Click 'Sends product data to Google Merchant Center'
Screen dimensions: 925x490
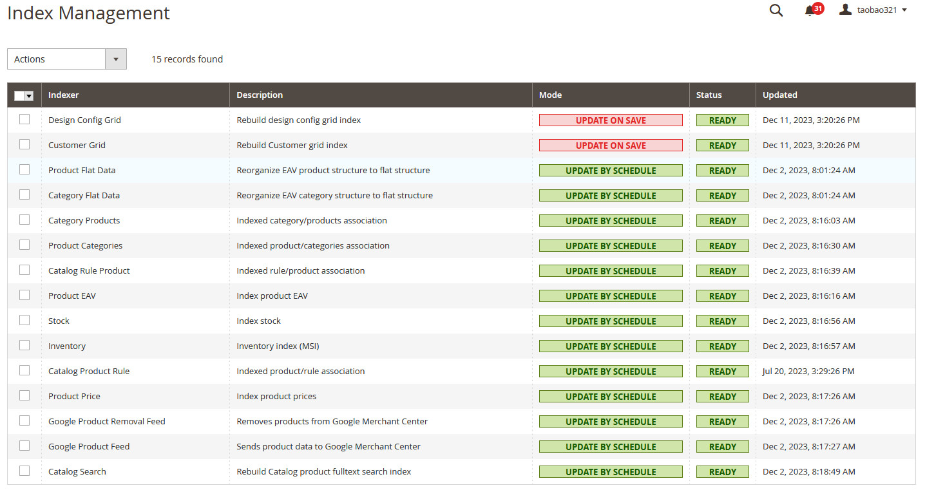[329, 446]
